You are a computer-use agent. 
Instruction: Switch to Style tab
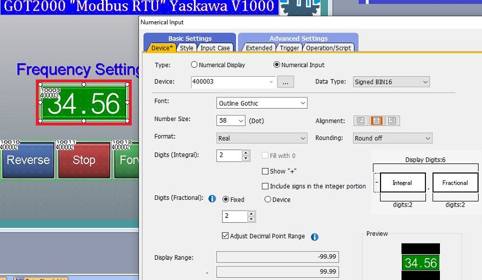(x=187, y=48)
